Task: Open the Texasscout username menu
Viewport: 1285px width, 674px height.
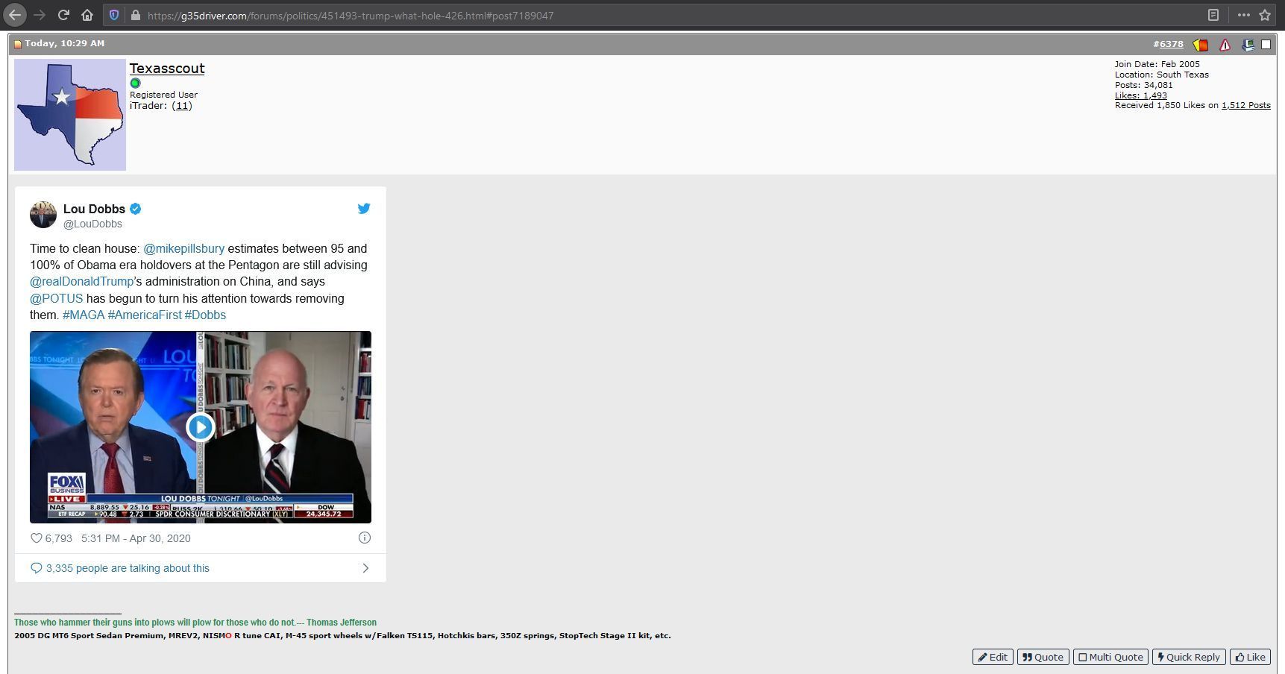Action: [x=167, y=69]
